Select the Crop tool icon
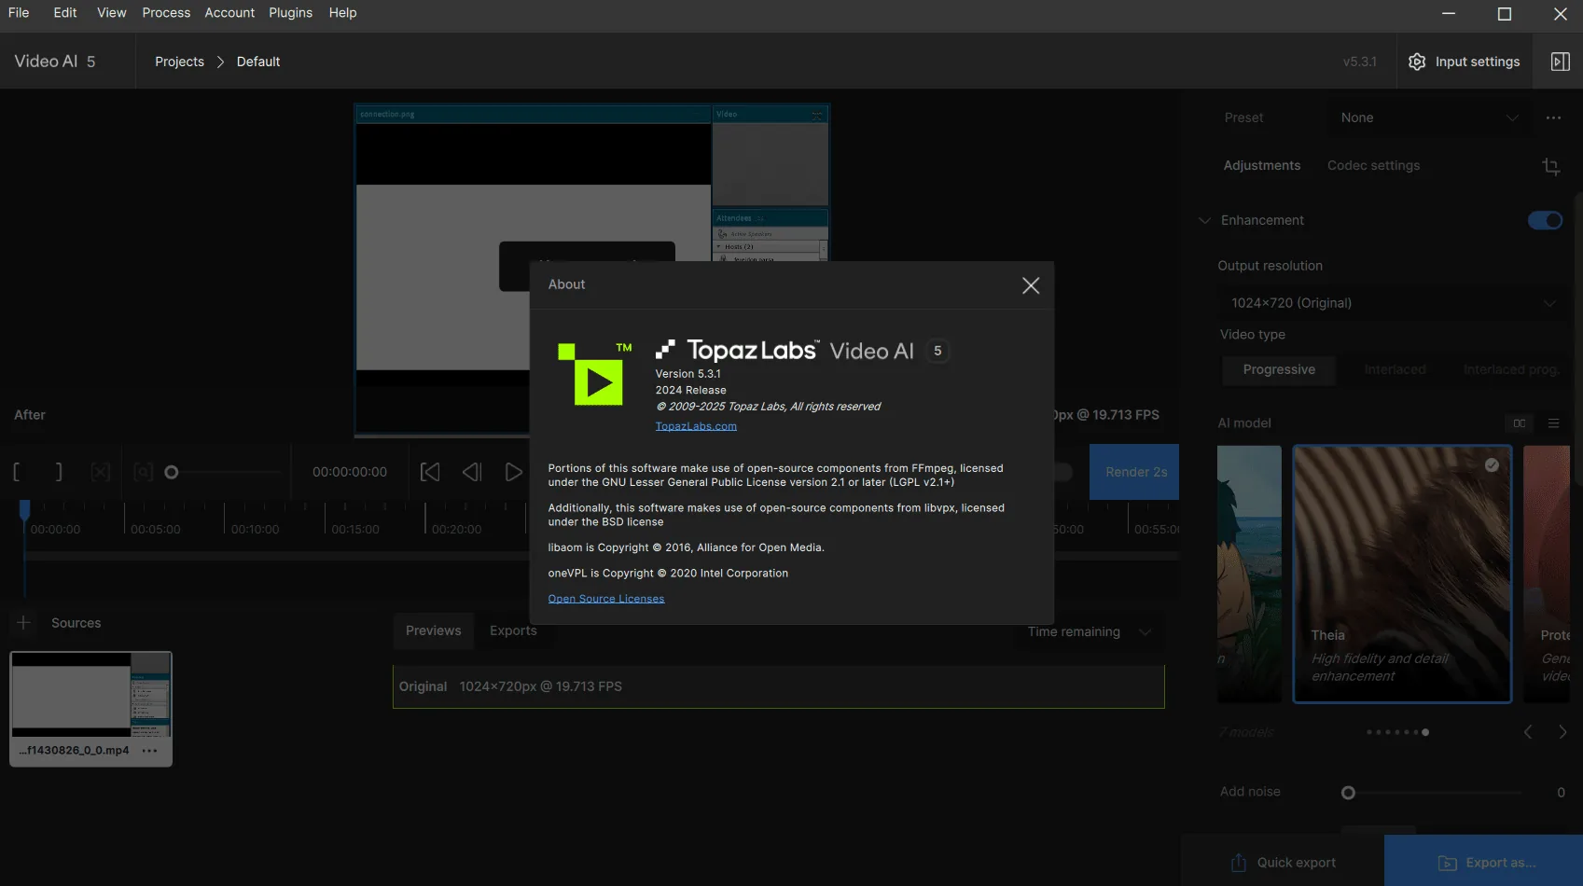1583x886 pixels. click(x=1551, y=166)
